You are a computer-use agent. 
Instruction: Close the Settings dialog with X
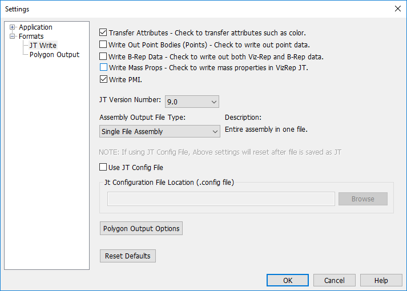(x=397, y=9)
